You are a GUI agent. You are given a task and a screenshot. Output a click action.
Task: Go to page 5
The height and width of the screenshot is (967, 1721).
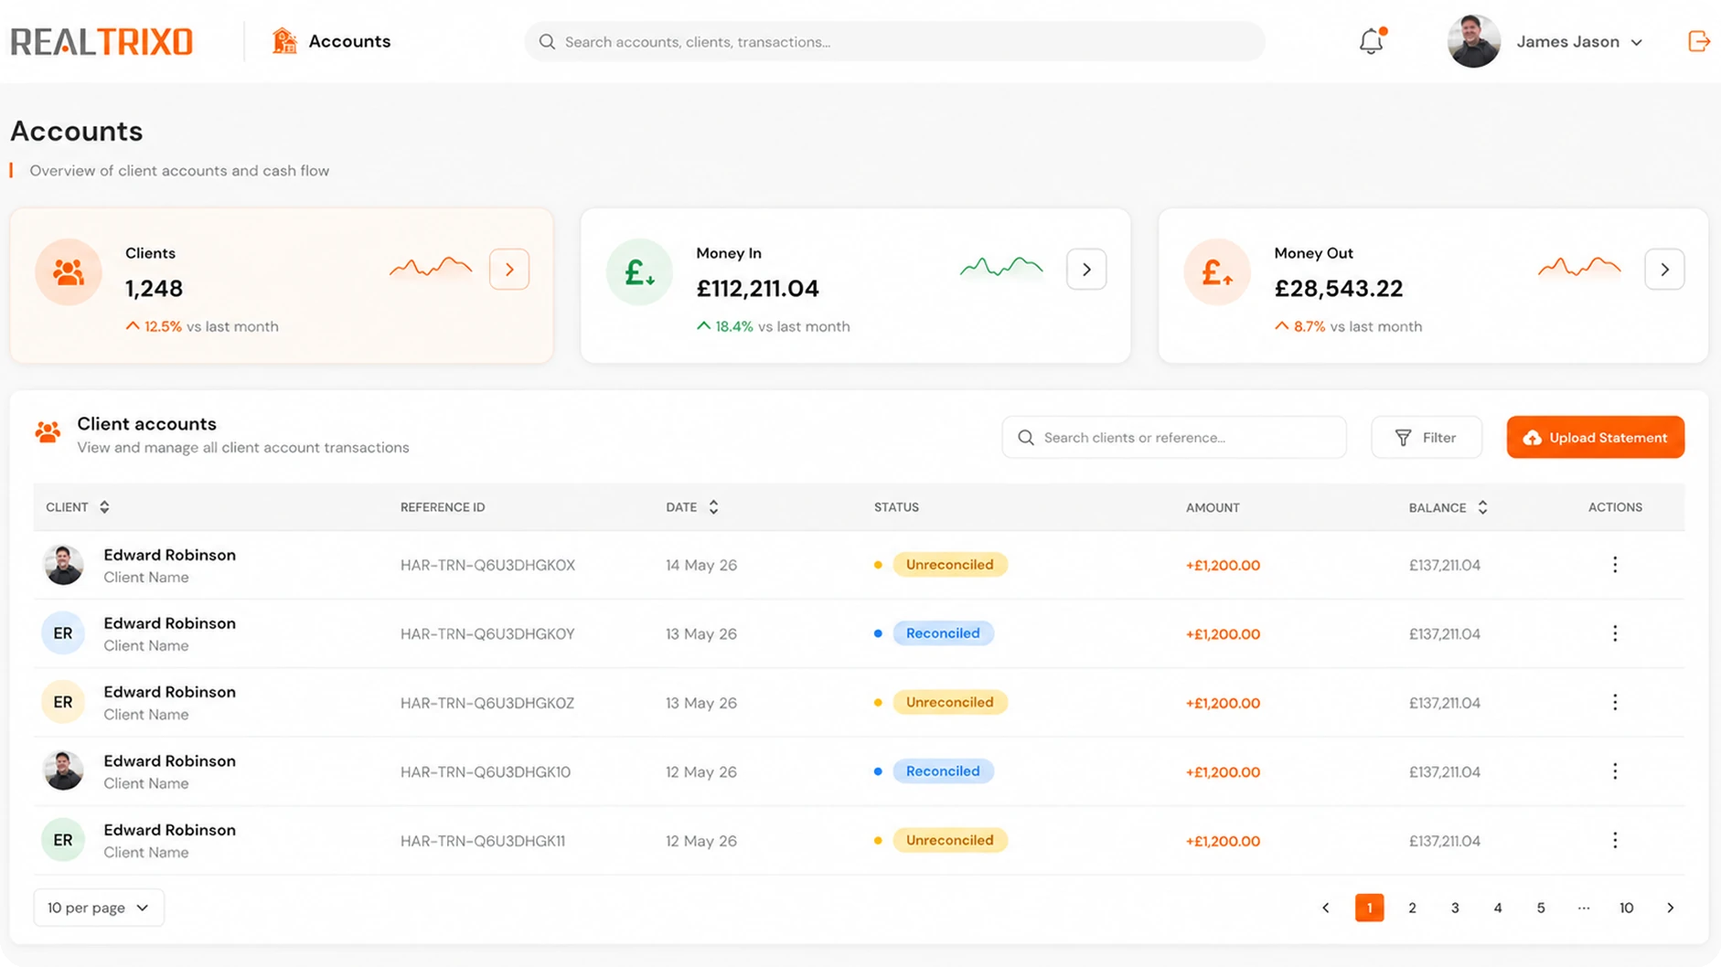1541,908
